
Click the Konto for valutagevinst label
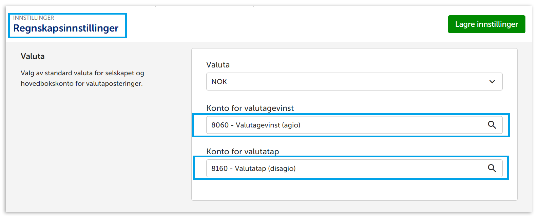[250, 108]
